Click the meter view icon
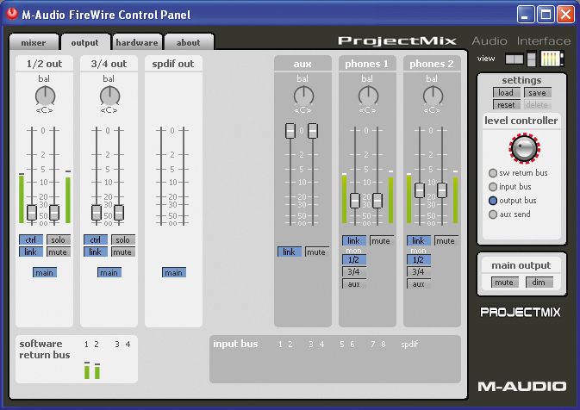Image resolution: width=580 pixels, height=410 pixels. point(552,59)
